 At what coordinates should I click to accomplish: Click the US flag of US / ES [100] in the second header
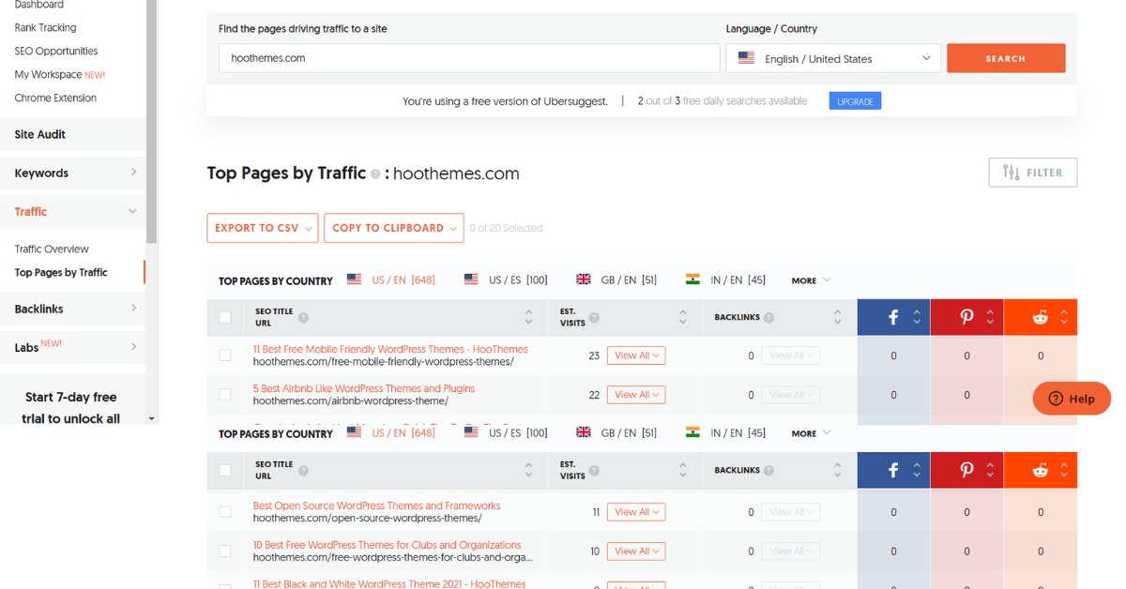471,432
